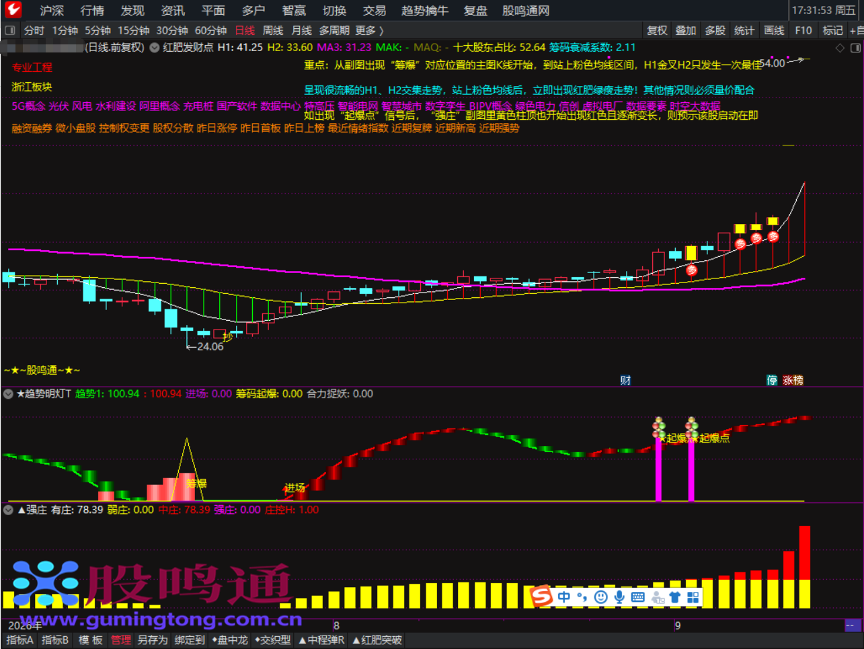
Task: Click the 复权 button
Action: (657, 30)
